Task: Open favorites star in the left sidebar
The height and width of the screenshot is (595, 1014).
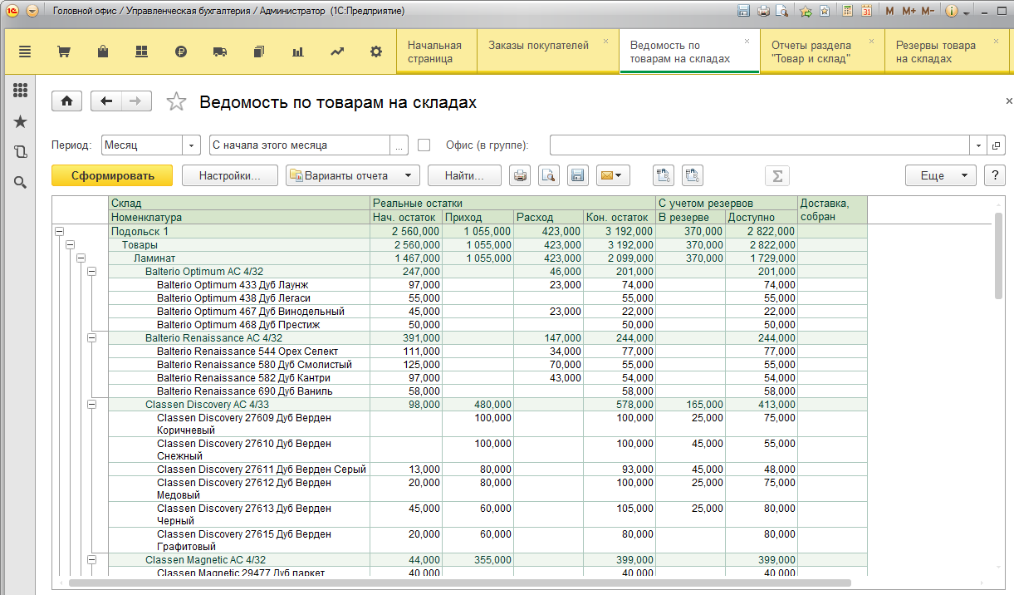Action: pyautogui.click(x=21, y=121)
